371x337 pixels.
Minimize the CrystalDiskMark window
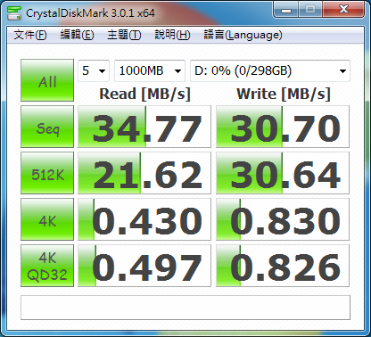point(286,10)
